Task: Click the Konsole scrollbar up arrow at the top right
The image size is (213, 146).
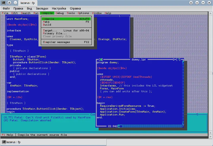Action: pos(210,13)
